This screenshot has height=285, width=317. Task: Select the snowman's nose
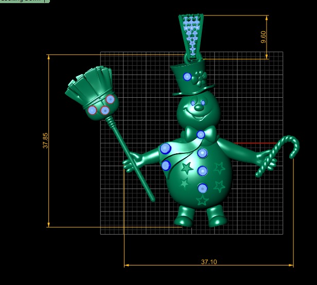point(199,108)
